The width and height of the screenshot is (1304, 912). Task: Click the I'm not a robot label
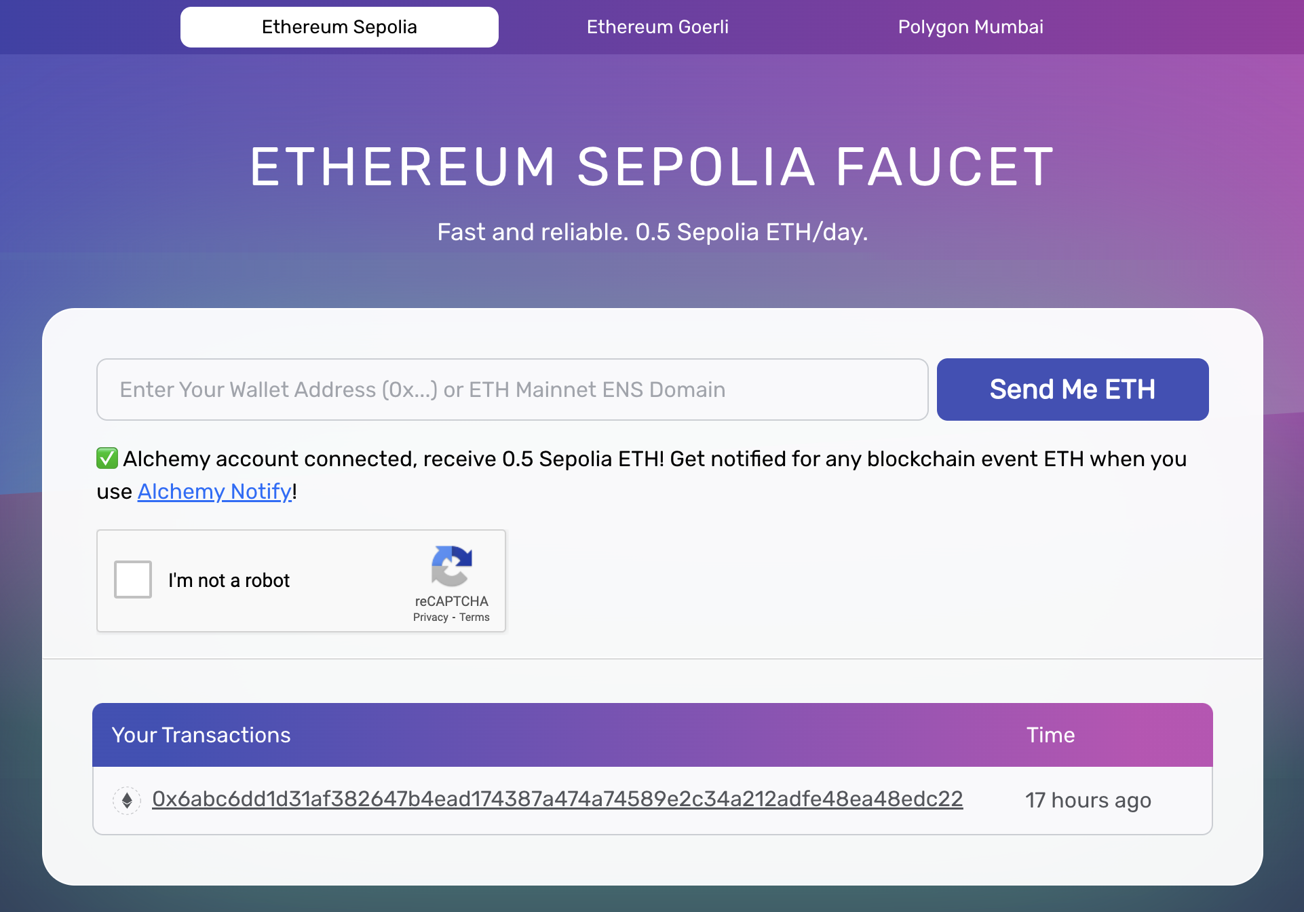[229, 580]
